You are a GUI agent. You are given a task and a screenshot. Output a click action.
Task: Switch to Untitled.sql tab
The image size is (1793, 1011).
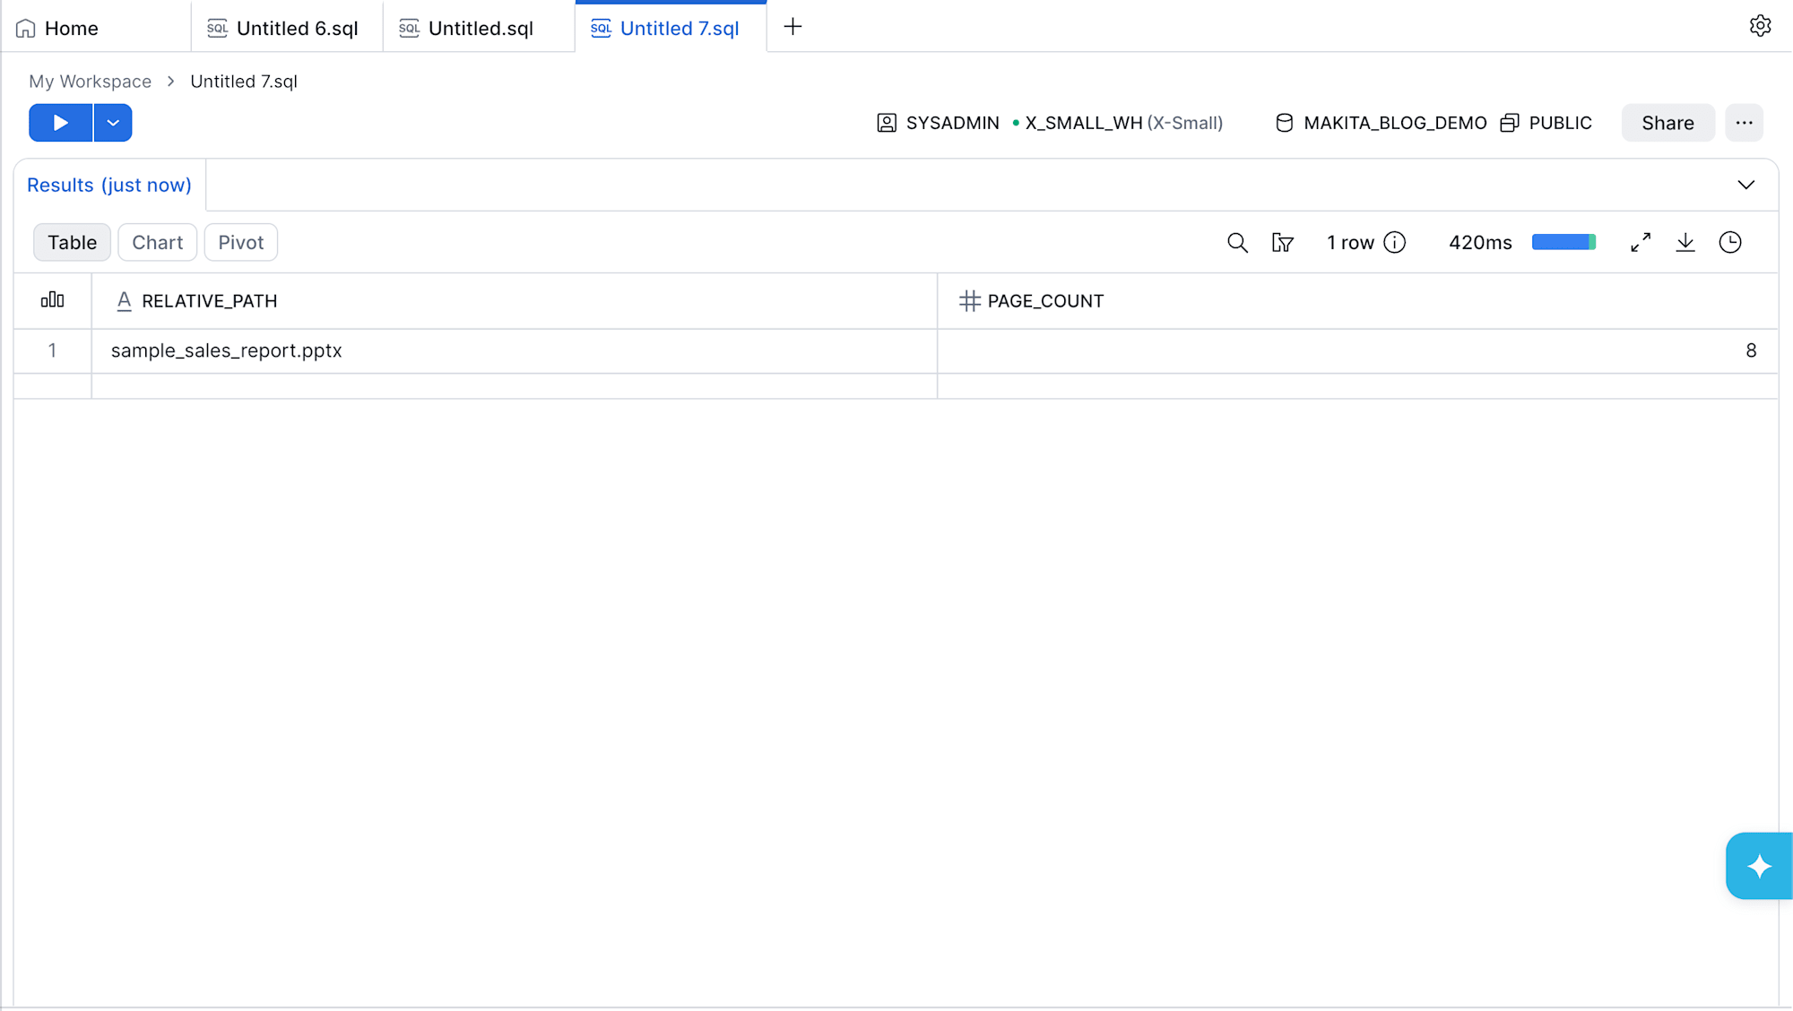pos(479,28)
